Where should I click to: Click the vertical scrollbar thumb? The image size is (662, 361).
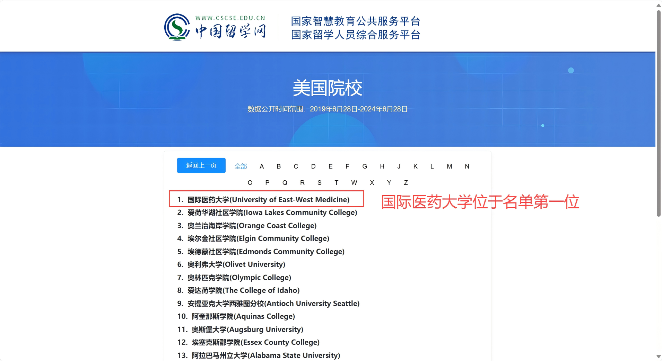(x=659, y=114)
